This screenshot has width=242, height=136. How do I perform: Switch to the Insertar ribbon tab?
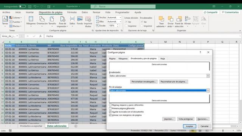click(29, 12)
